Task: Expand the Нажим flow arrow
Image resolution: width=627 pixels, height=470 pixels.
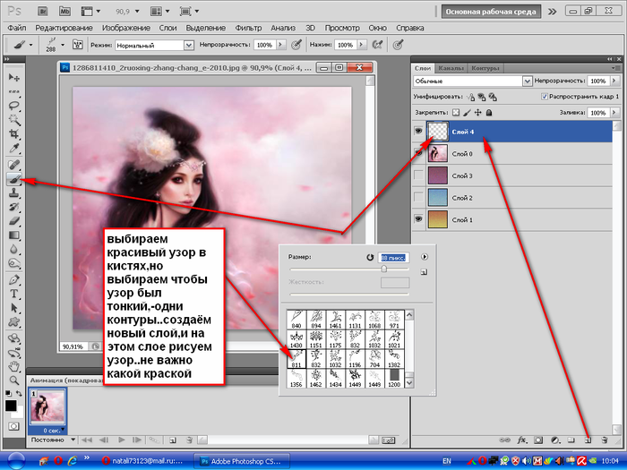Action: click(x=362, y=45)
